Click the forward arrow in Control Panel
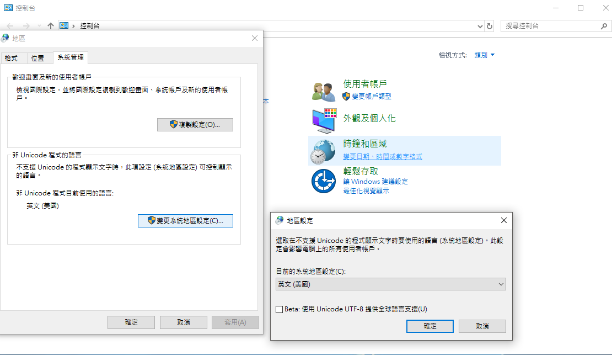Image resolution: width=612 pixels, height=355 pixels. tap(26, 26)
